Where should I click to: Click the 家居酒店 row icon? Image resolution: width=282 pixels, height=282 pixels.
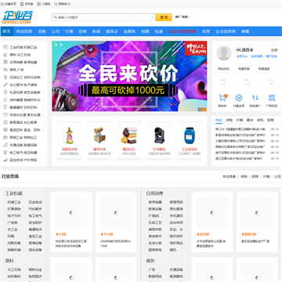5,122
